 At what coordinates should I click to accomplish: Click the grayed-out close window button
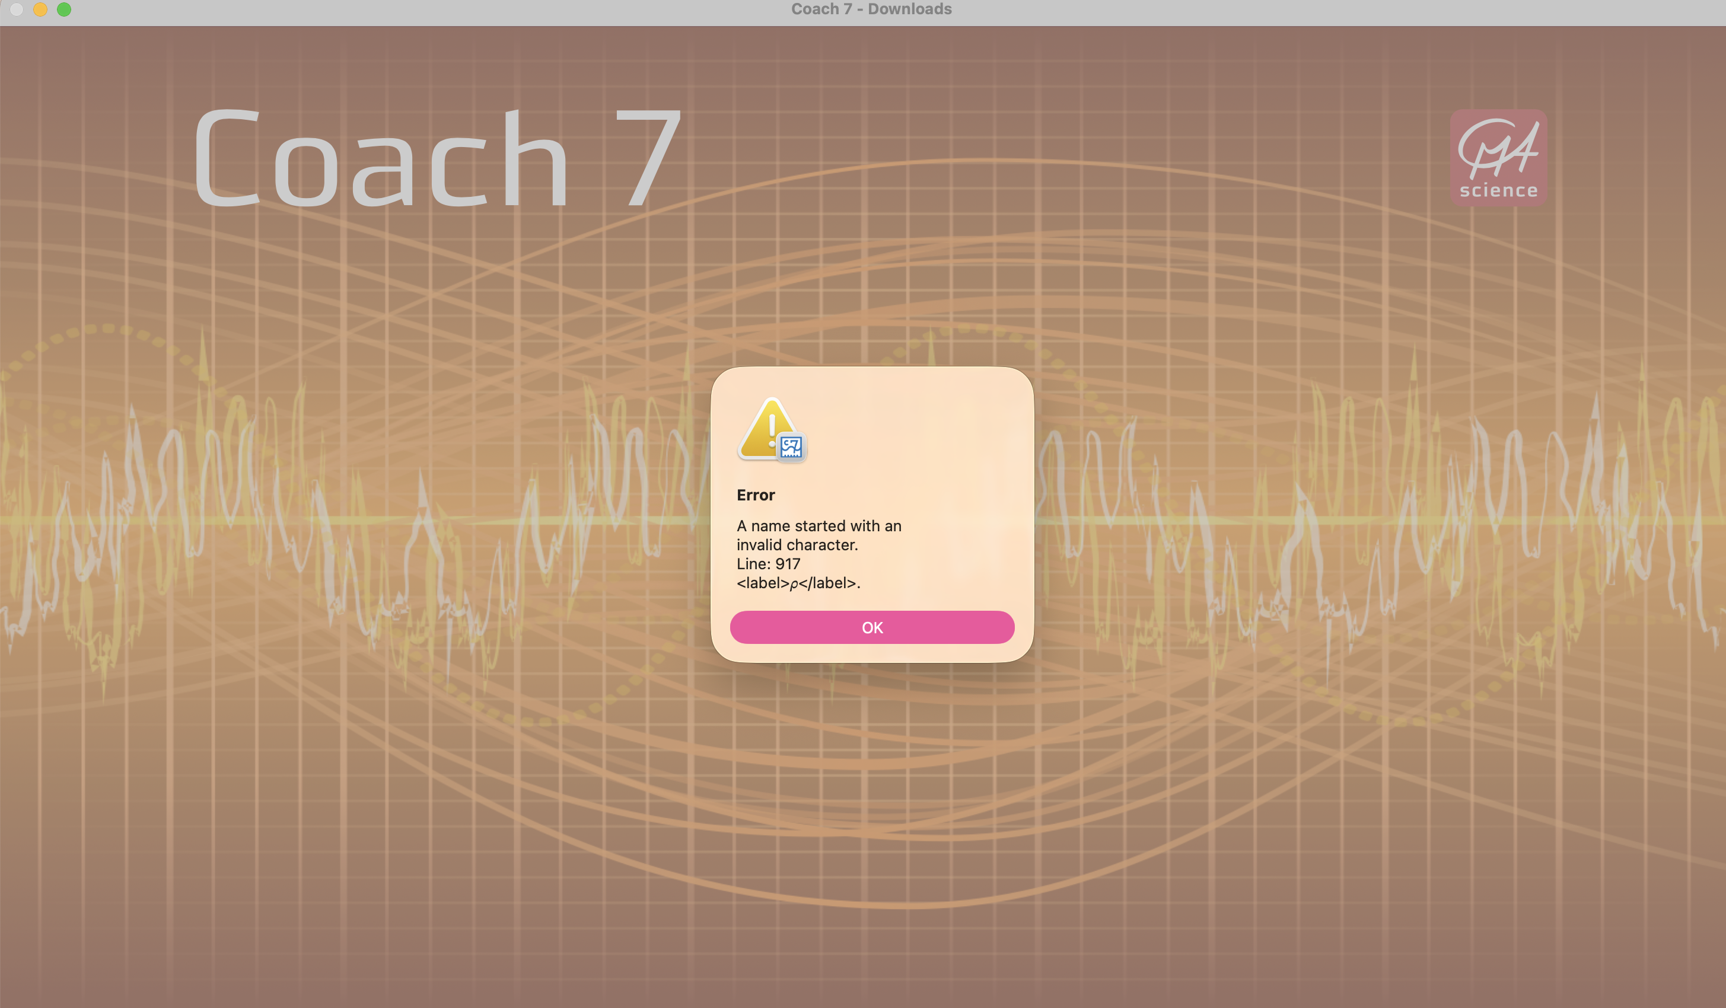(x=17, y=9)
